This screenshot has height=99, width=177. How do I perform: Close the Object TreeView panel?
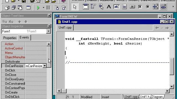pyautogui.click(x=49, y=15)
